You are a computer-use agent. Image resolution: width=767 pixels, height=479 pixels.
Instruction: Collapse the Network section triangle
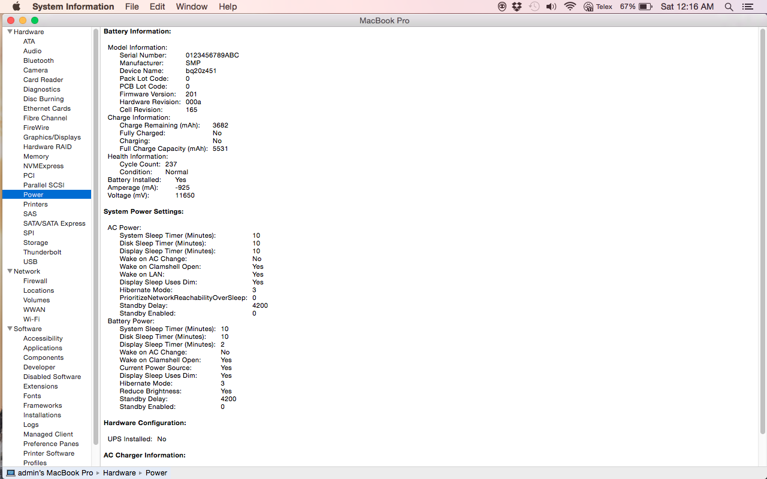[10, 271]
